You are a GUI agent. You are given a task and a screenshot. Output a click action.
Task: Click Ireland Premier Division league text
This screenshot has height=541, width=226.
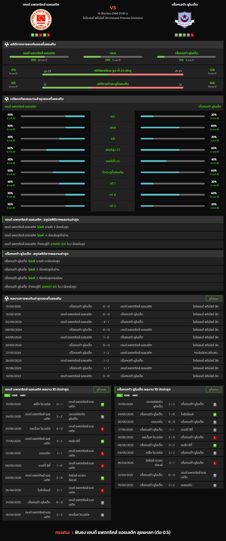113,18
